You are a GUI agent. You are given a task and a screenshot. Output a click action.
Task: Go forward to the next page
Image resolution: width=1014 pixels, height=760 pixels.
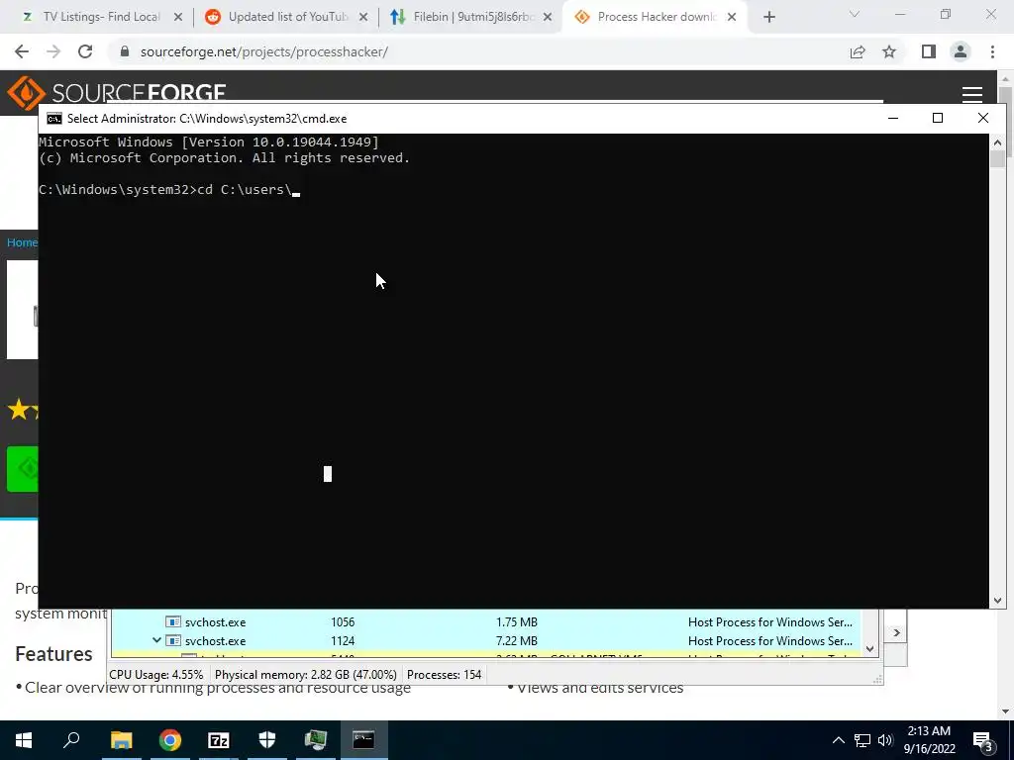[x=53, y=51]
